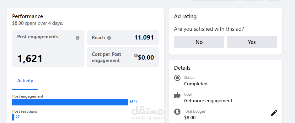Open the Cost per Post engagement info icon
The height and width of the screenshot is (123, 295).
click(136, 56)
